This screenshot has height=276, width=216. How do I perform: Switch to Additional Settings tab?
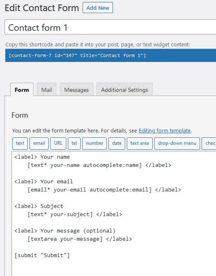point(124,90)
